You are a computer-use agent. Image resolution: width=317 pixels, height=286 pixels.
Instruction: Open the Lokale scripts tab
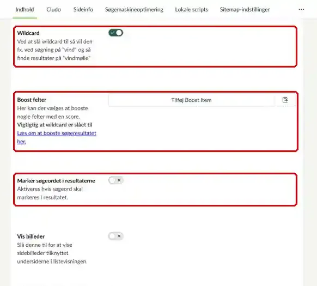tap(192, 9)
